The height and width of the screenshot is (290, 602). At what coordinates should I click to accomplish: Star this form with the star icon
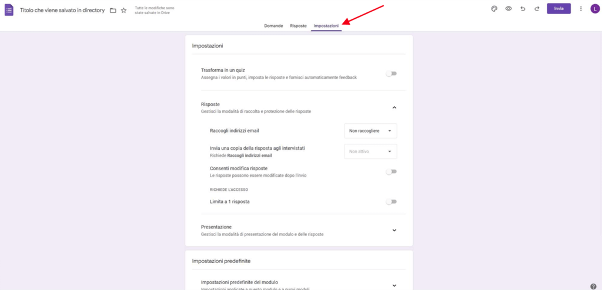[123, 11]
